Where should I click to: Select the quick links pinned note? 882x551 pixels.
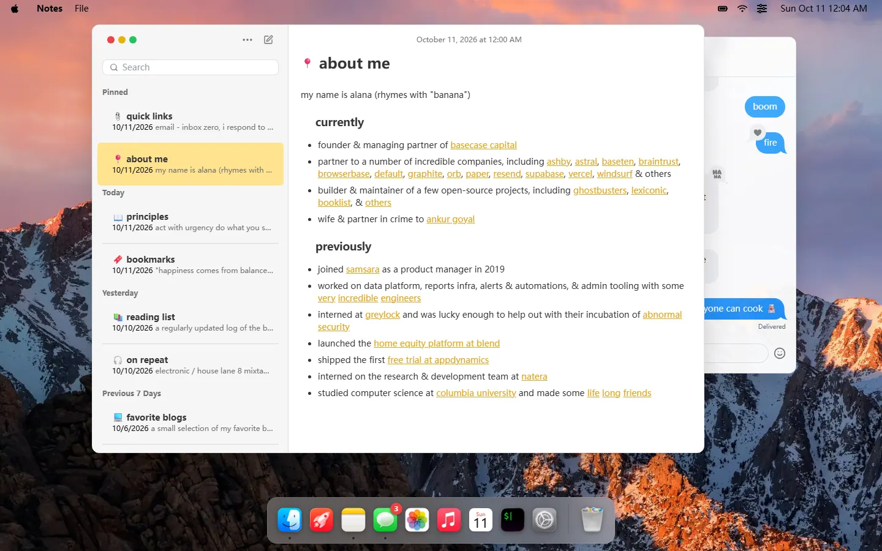[190, 121]
